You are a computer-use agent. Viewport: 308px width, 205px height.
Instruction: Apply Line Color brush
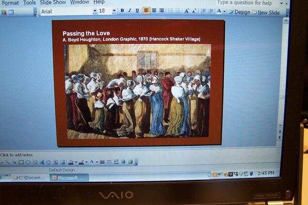(81, 162)
